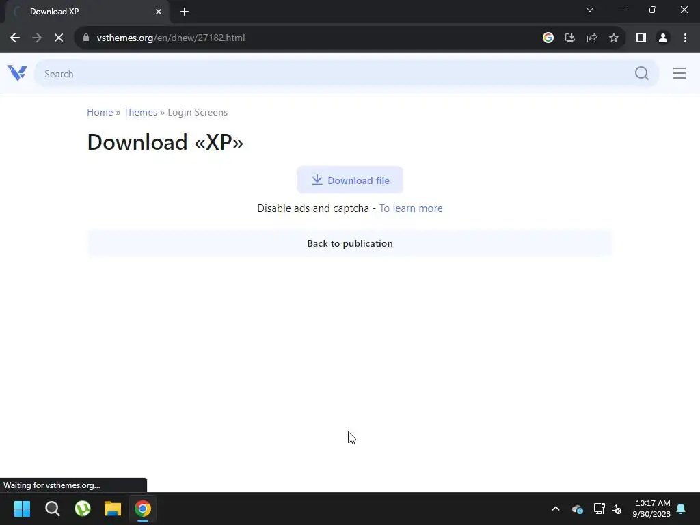
Task: Open the Home breadcrumb link
Action: [x=100, y=113]
